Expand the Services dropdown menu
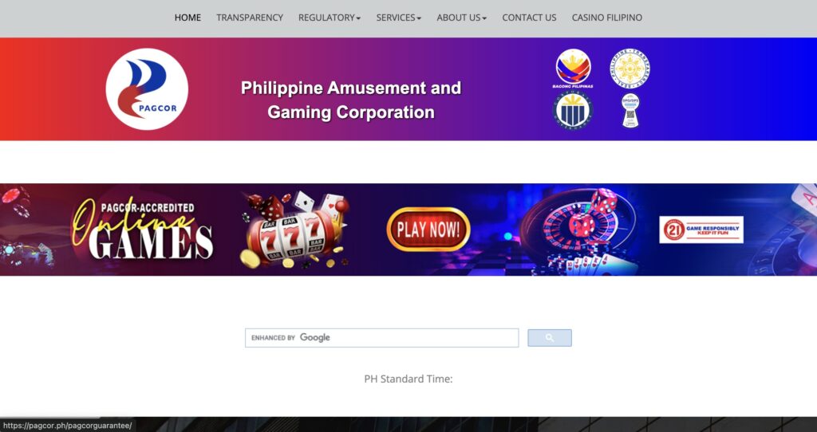Screen dimensions: 817x432 point(399,18)
